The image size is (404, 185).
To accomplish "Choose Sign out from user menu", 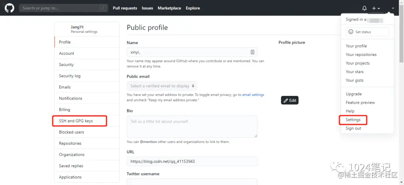I will pyautogui.click(x=353, y=128).
